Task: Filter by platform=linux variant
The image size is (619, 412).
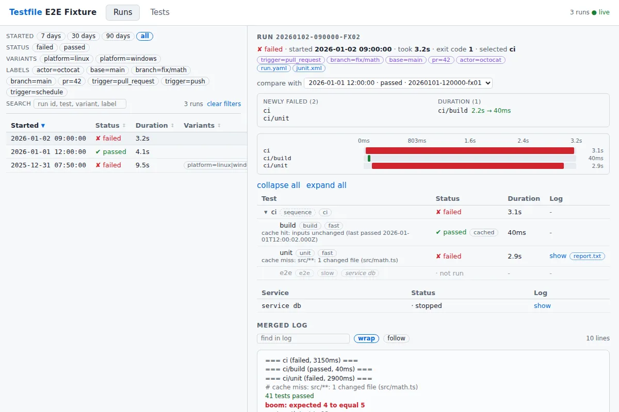Action: point(67,59)
